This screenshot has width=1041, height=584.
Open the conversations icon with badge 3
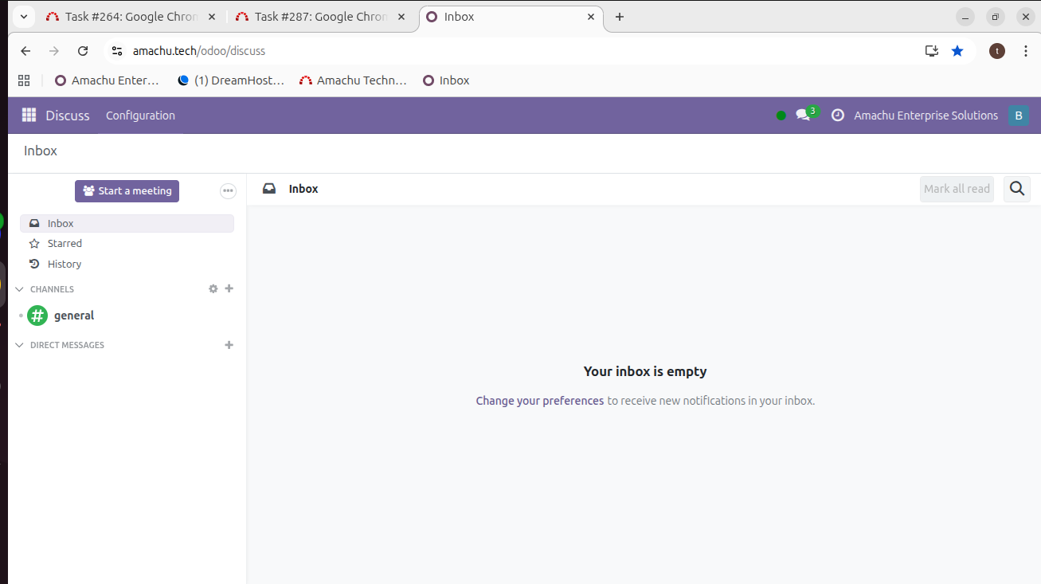[804, 116]
